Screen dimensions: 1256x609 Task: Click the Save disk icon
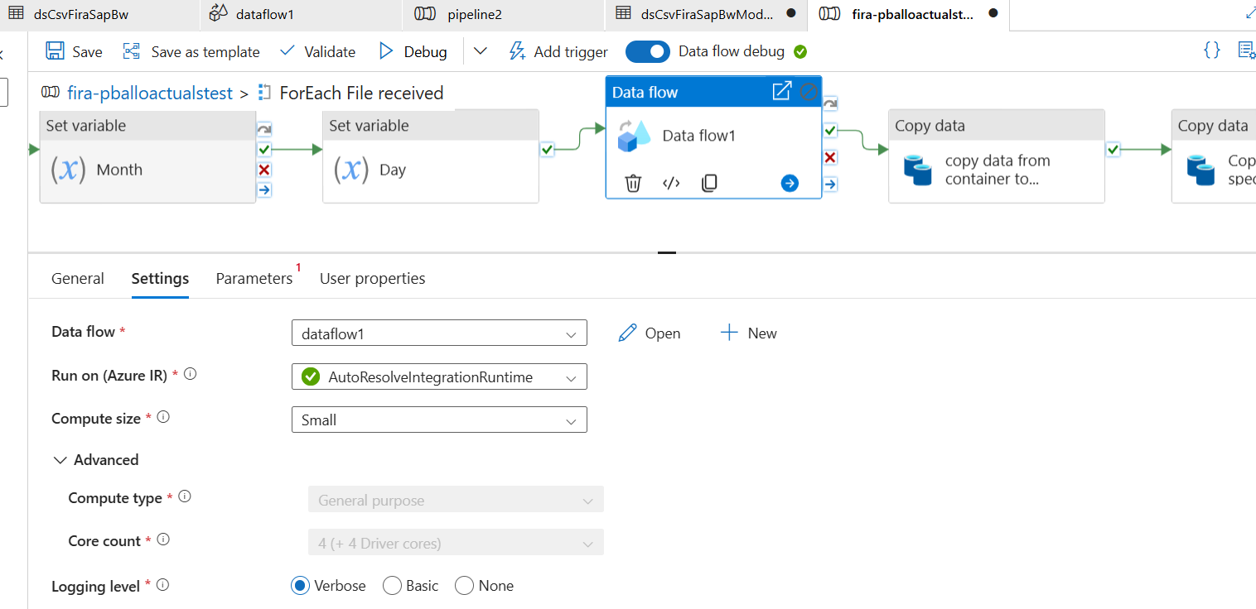pyautogui.click(x=55, y=51)
